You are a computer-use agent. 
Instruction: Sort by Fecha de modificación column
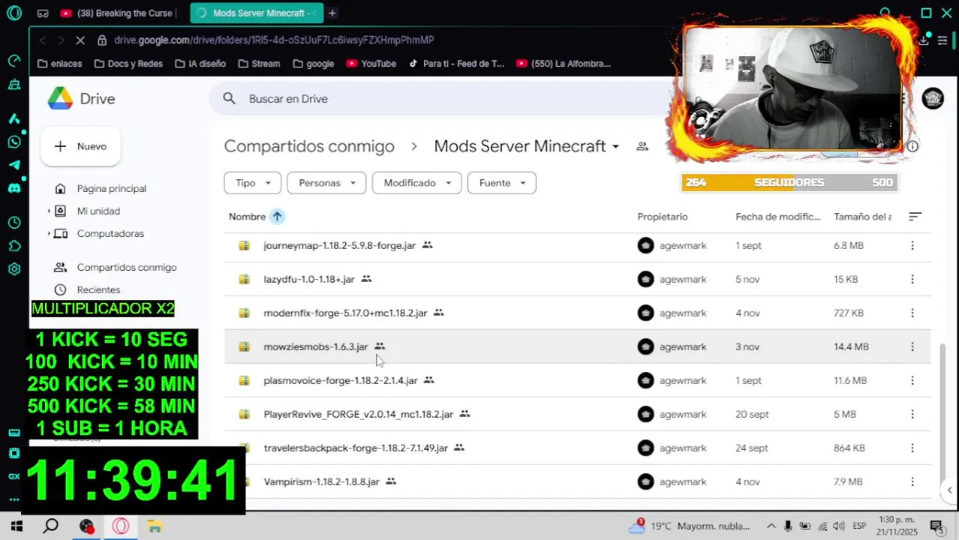[778, 217]
